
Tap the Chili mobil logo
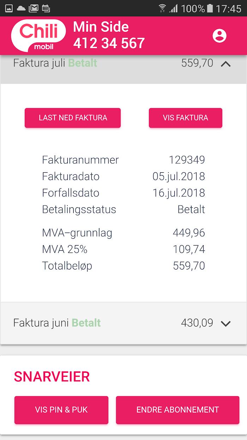[x=38, y=36]
